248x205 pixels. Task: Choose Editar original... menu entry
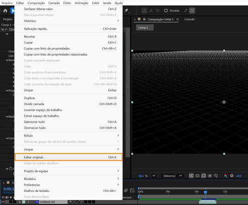tap(69, 157)
